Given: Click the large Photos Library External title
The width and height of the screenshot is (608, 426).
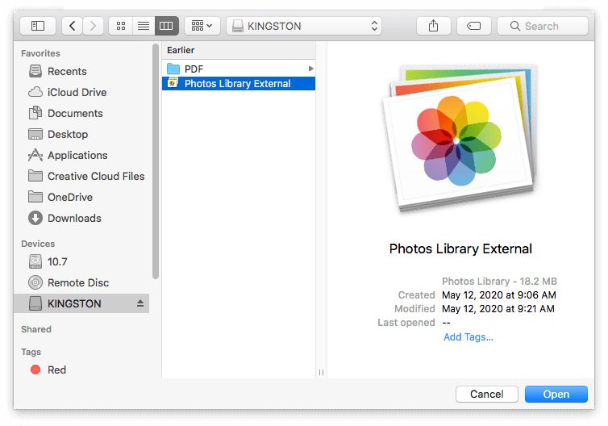Looking at the screenshot, I should pos(460,248).
